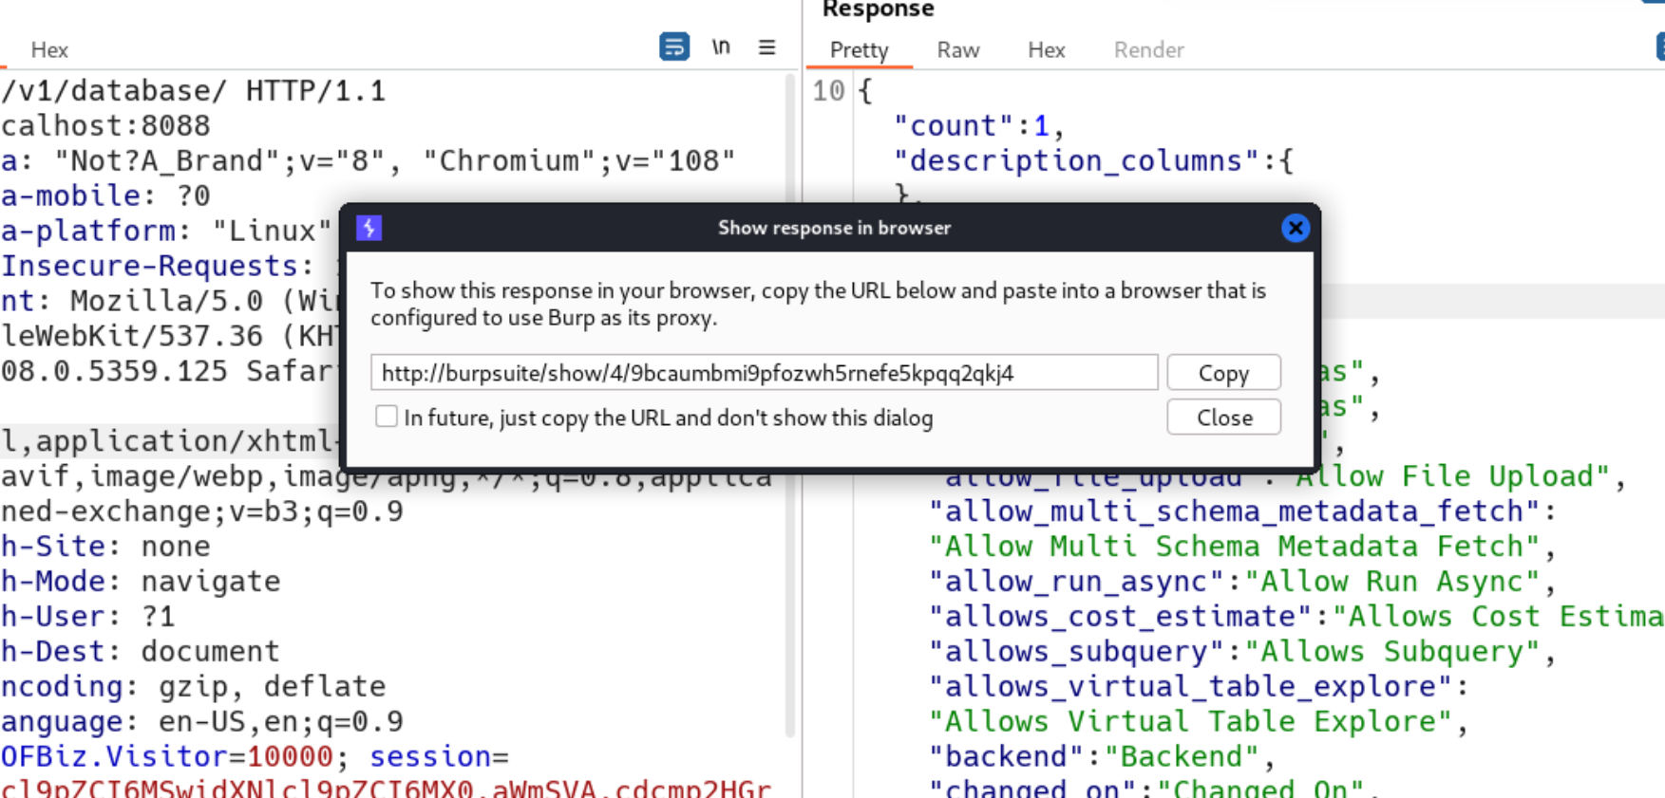The height and width of the screenshot is (798, 1665).
Task: Click the show non-printable characters \n icon
Action: (x=721, y=46)
